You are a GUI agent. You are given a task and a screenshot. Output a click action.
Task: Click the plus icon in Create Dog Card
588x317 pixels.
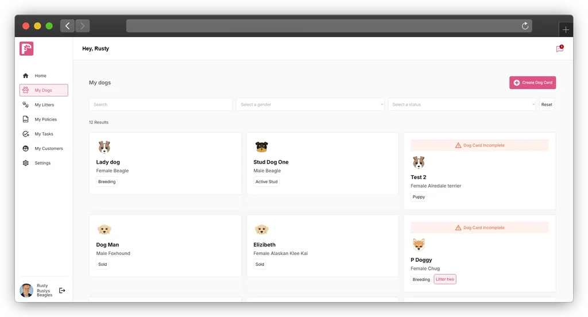click(x=517, y=83)
